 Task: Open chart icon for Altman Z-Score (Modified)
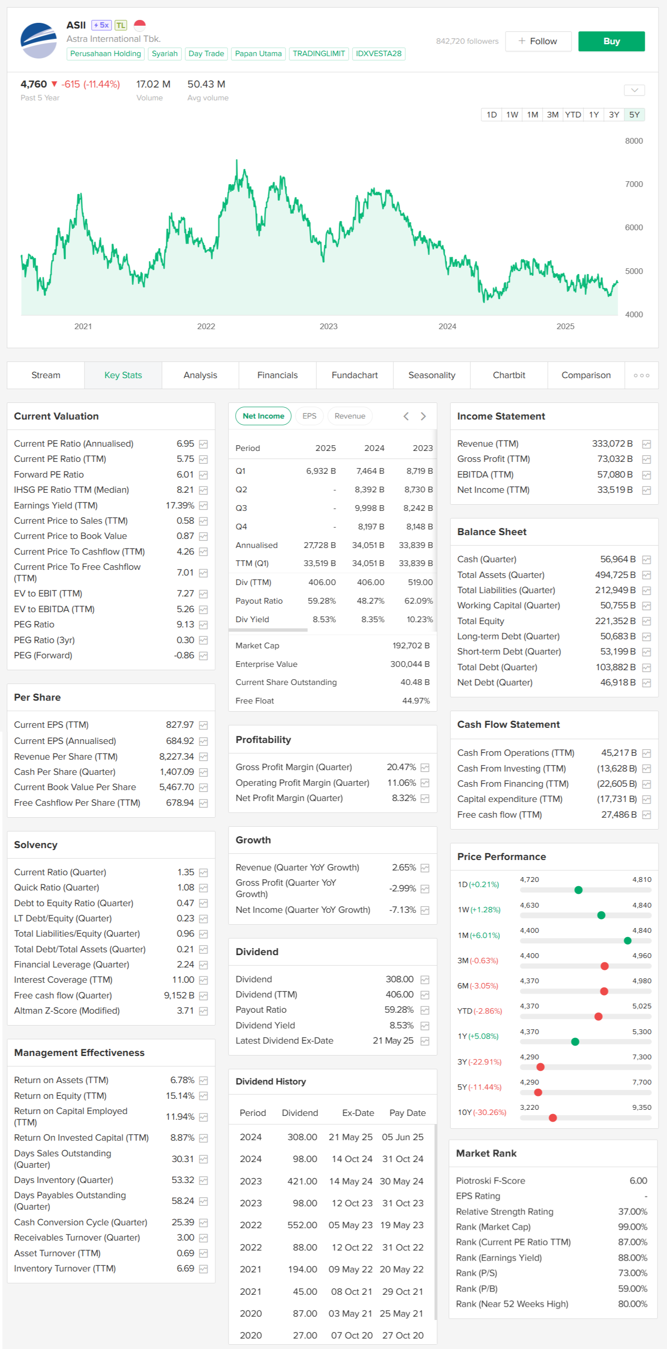[x=203, y=1011]
